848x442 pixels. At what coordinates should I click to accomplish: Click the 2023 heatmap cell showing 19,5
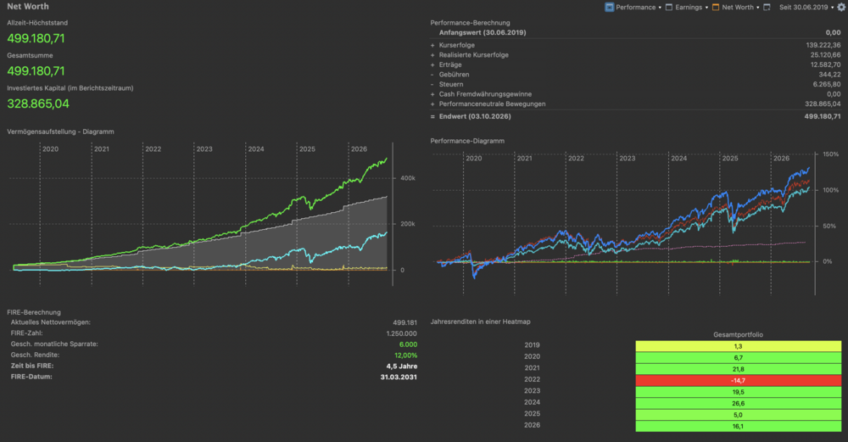pyautogui.click(x=739, y=392)
